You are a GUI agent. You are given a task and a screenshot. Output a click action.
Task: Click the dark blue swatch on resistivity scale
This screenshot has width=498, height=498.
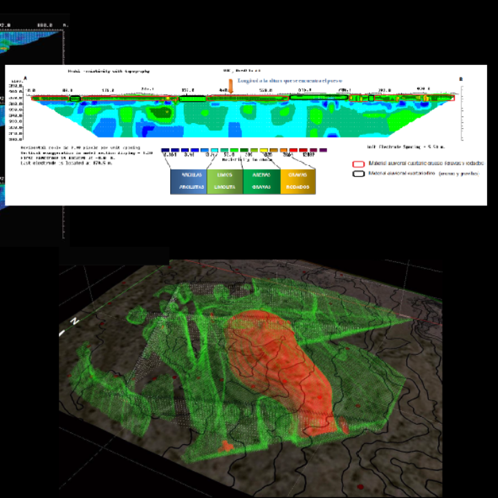(x=165, y=149)
